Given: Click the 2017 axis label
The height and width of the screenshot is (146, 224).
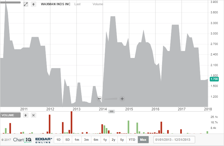Looking at the screenshot, I should (x=182, y=109).
